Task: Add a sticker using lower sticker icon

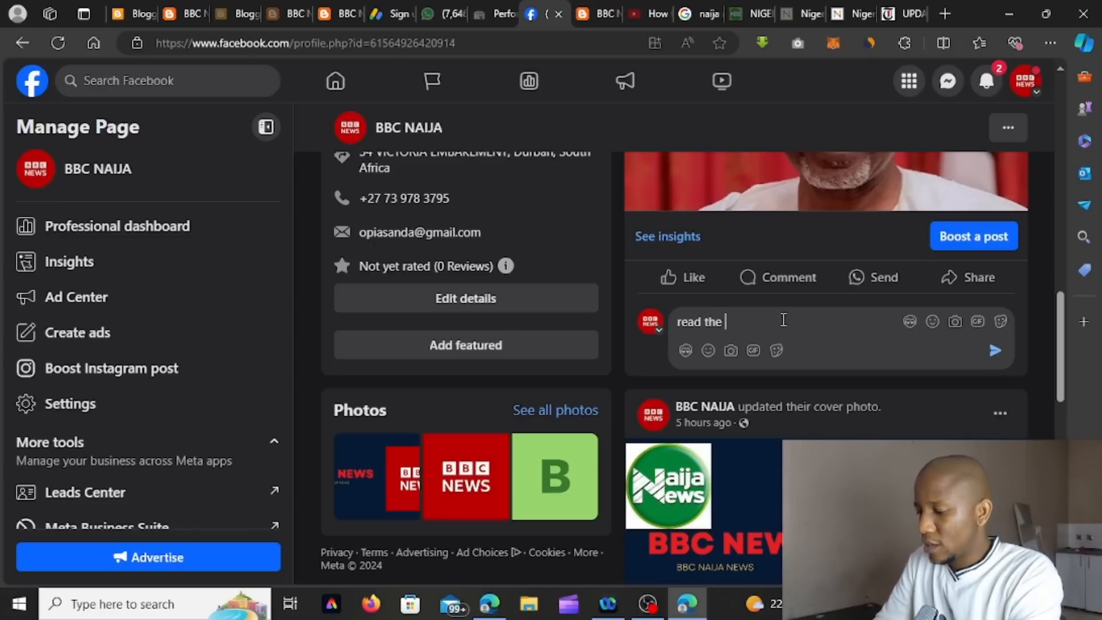Action: pyautogui.click(x=776, y=350)
